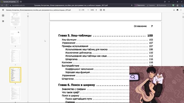Image resolution: width=184 pixels, height=103 pixels.
Task: Click the 100% zoom level field
Action: 92,10
